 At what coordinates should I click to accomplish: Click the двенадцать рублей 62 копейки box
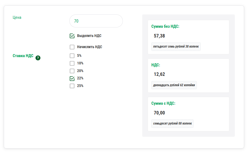click(x=174, y=85)
